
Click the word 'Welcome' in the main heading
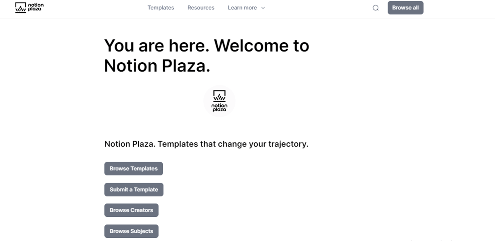(x=251, y=46)
